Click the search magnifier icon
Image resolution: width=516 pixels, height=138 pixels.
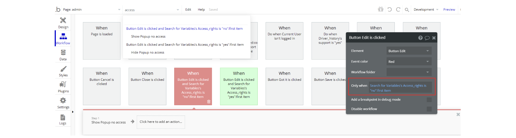click(x=407, y=10)
